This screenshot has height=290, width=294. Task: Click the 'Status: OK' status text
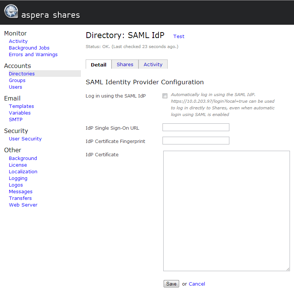click(x=132, y=47)
